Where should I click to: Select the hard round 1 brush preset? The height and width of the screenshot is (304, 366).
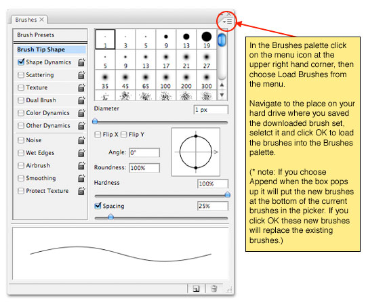[x=105, y=39]
